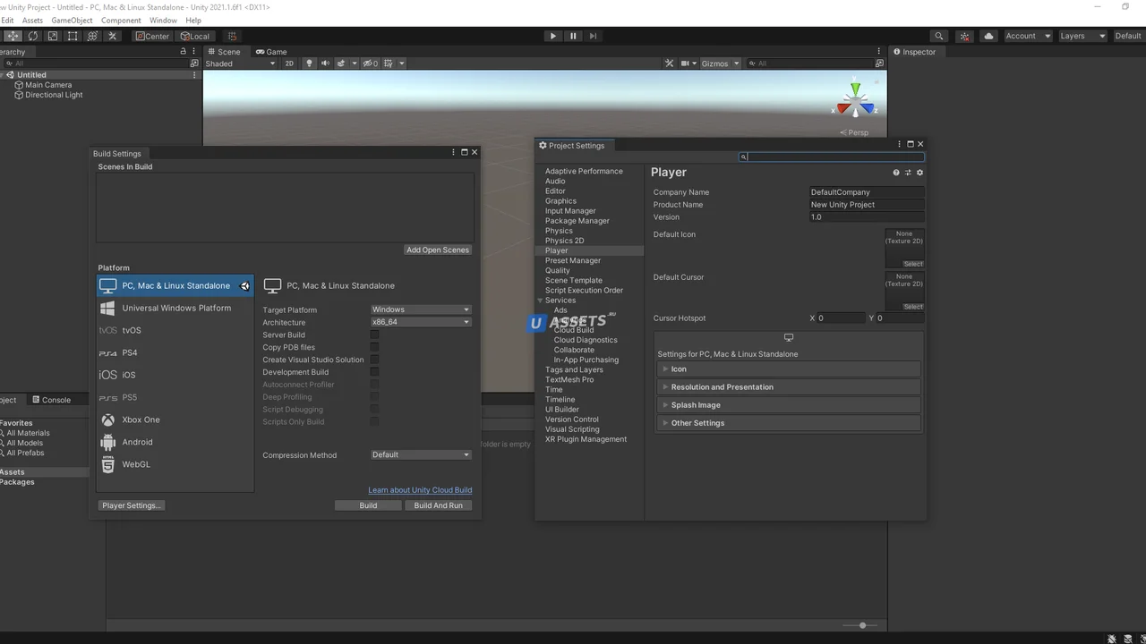Select Universal Windows Platform

point(175,308)
